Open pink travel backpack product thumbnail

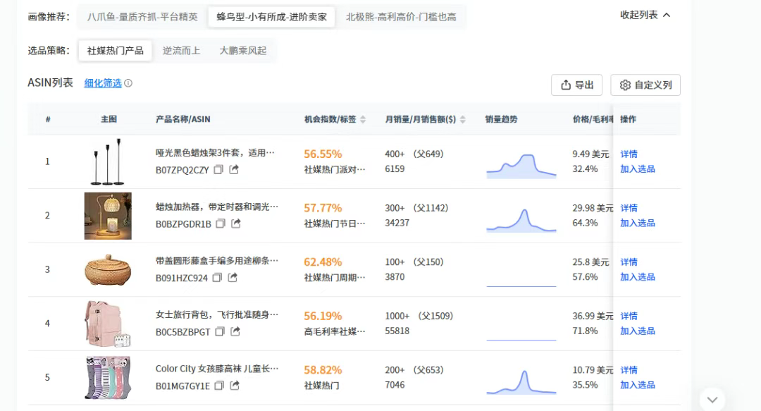tap(107, 324)
